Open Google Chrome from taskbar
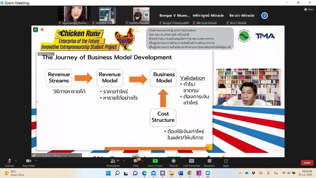The height and width of the screenshot is (178, 316). (x=190, y=173)
